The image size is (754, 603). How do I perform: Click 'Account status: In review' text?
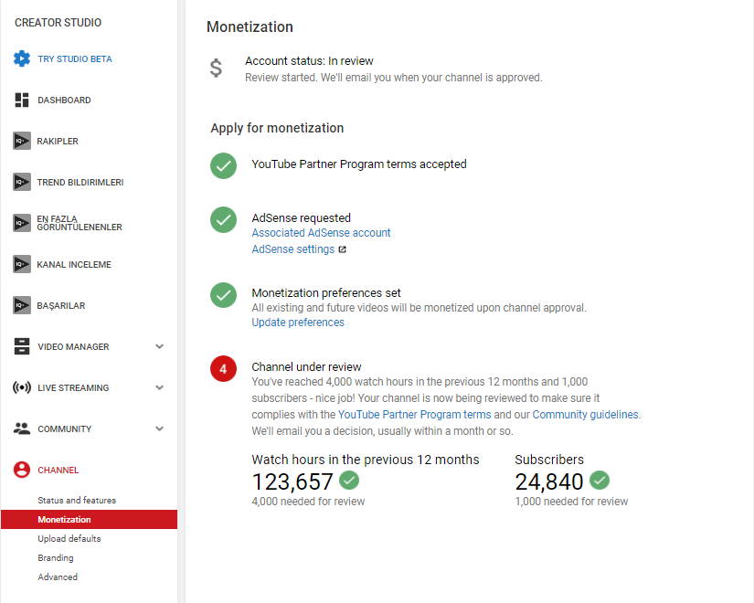309,61
